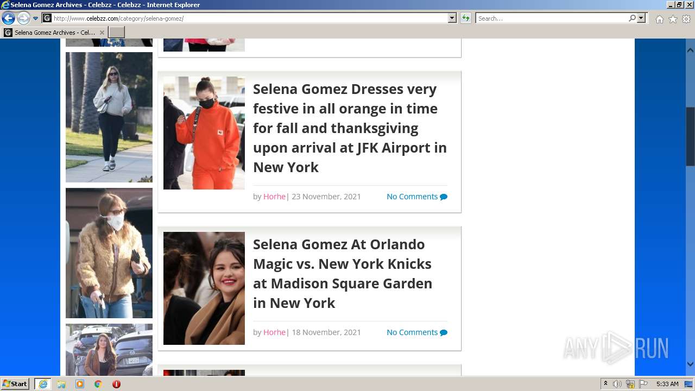
Task: Open the red Opera taskbar icon
Action: click(116, 384)
